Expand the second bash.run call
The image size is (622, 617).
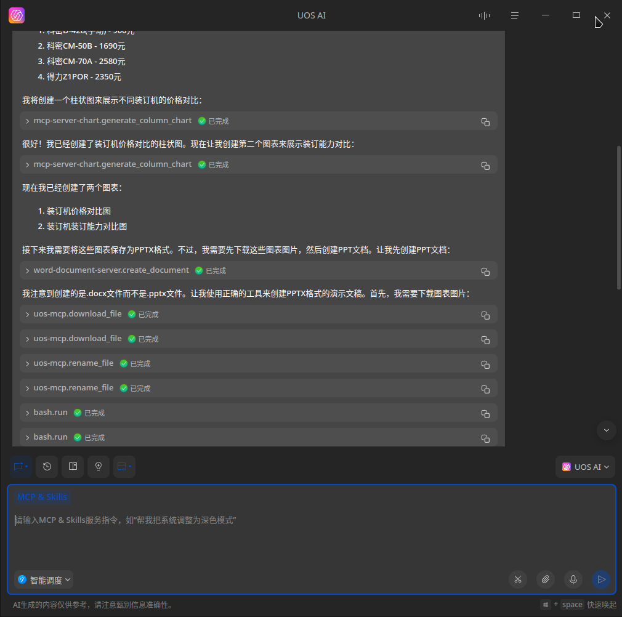coord(27,437)
